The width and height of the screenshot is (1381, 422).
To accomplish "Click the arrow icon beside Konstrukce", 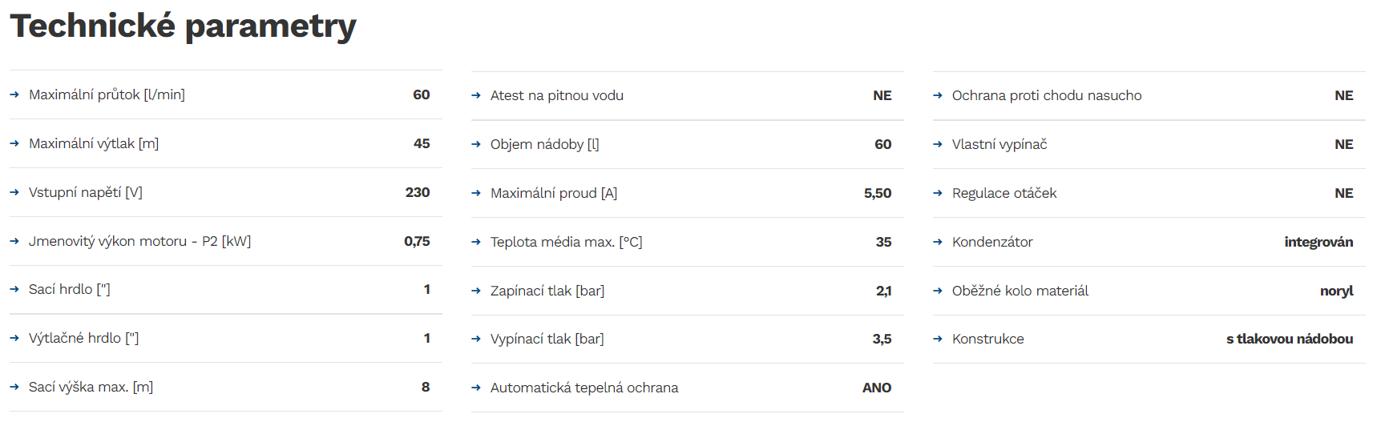I will (938, 339).
